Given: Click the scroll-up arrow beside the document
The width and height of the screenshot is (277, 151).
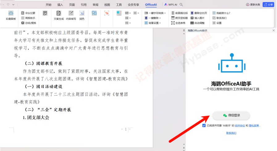Looking at the screenshot, I should pos(184,33).
